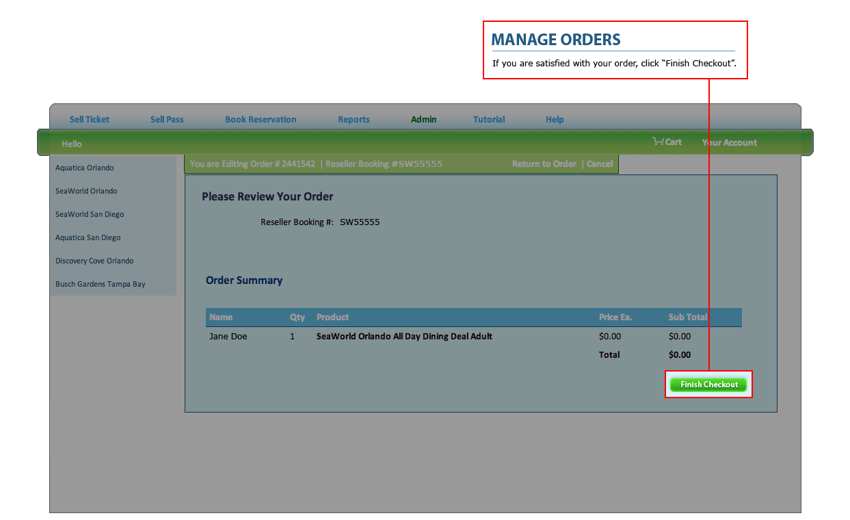This screenshot has width=850, height=520.
Task: Open the Sell Ticket menu
Action: coord(90,119)
